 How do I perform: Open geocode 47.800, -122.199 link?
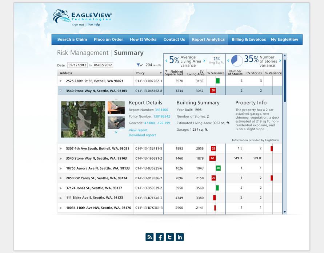coord(157,123)
